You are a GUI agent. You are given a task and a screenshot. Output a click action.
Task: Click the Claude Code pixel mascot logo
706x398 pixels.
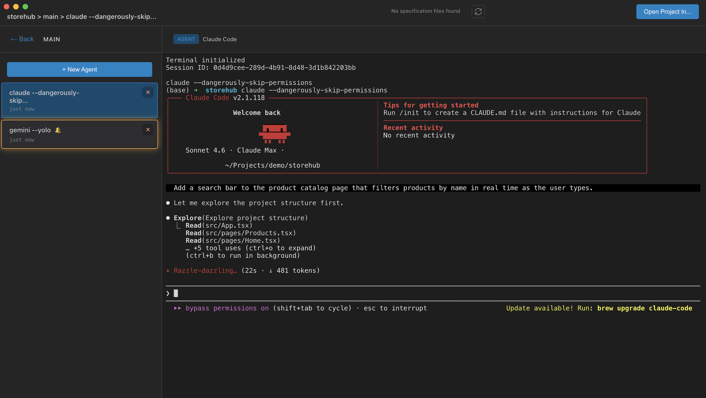click(275, 134)
